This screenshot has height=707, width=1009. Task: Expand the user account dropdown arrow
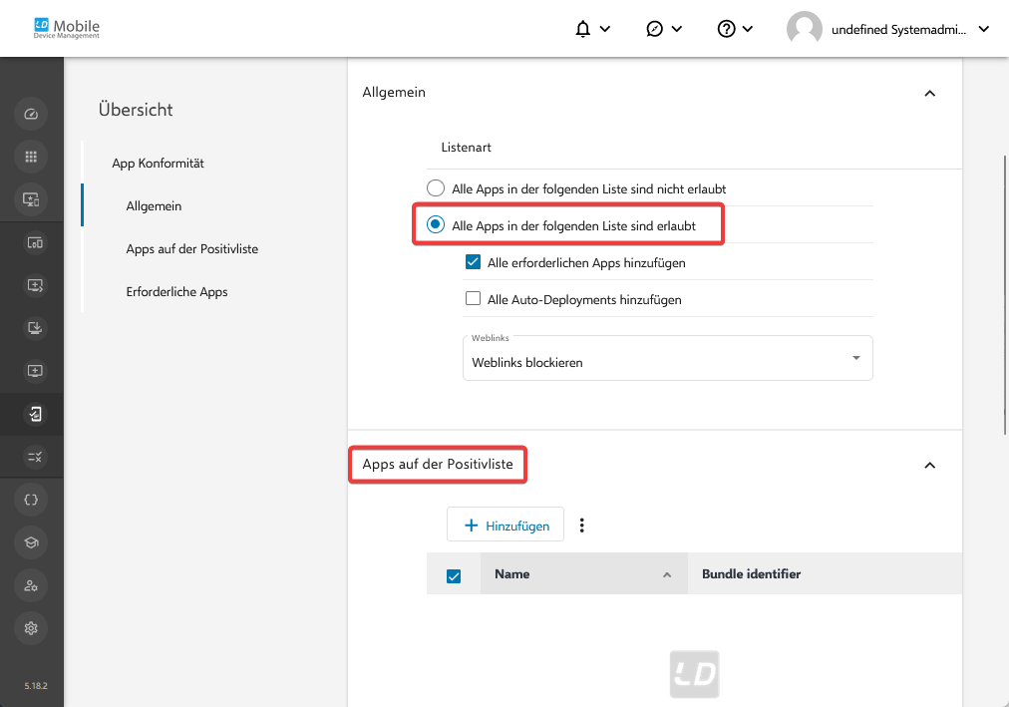pyautogui.click(x=984, y=29)
